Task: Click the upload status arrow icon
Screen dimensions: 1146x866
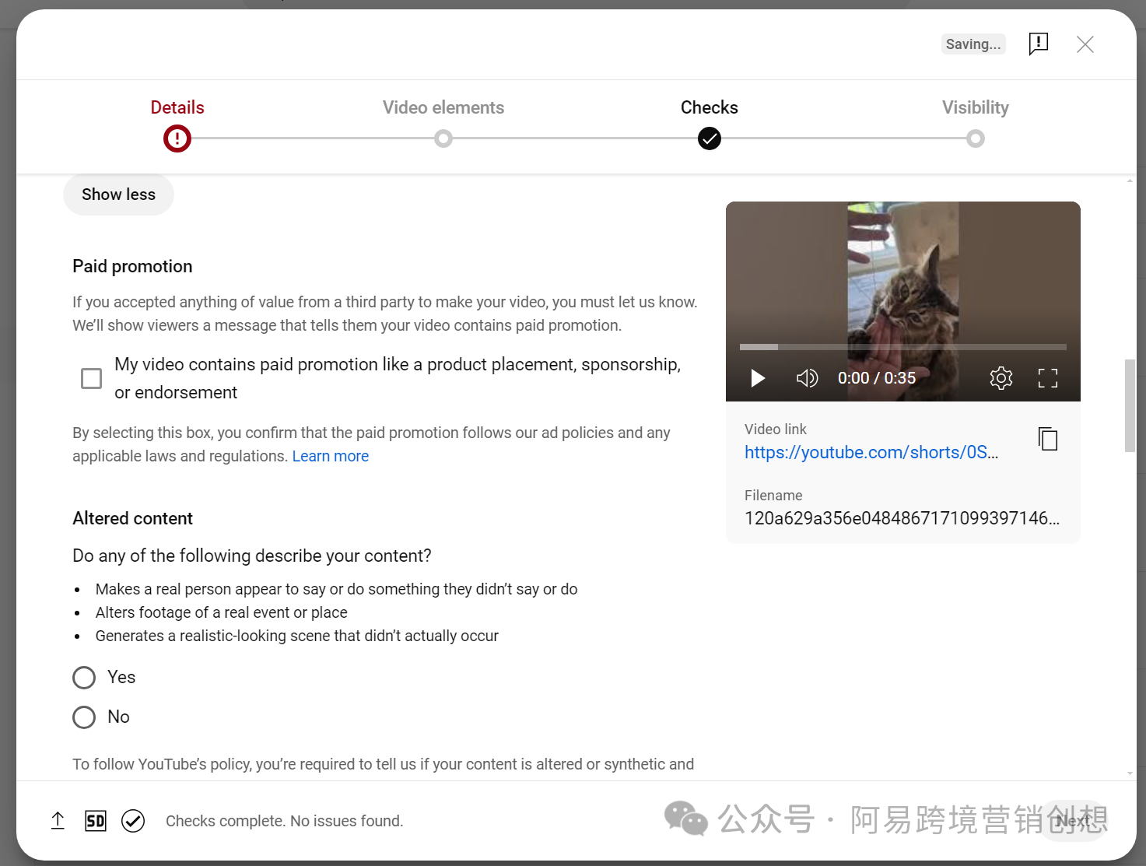Action: click(58, 821)
